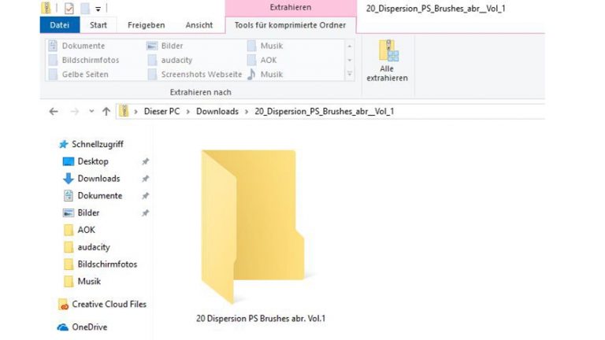
Task: Click the Creative Cloud Files icon
Action: coord(63,305)
